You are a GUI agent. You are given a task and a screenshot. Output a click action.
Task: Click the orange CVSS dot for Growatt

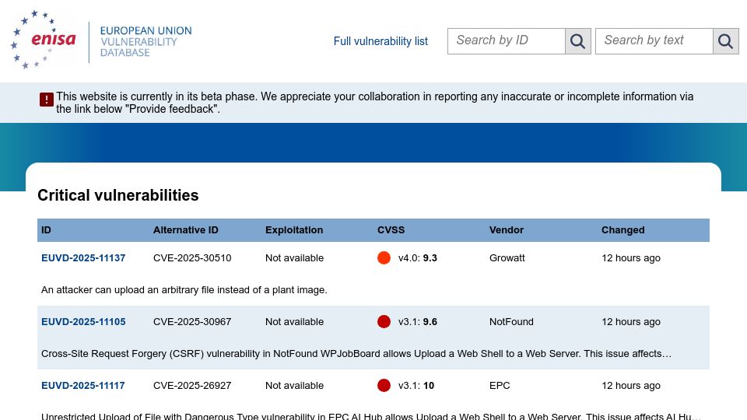(x=384, y=257)
